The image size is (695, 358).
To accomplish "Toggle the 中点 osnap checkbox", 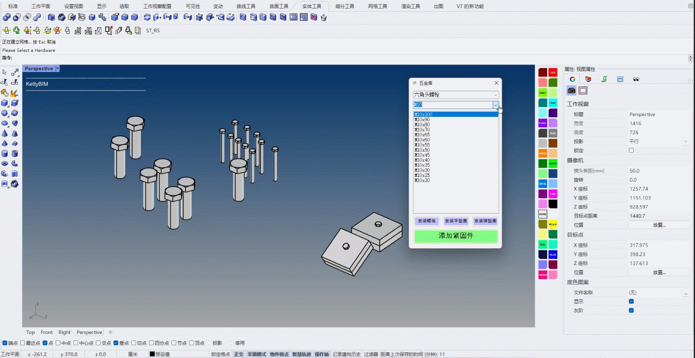I will (58, 343).
